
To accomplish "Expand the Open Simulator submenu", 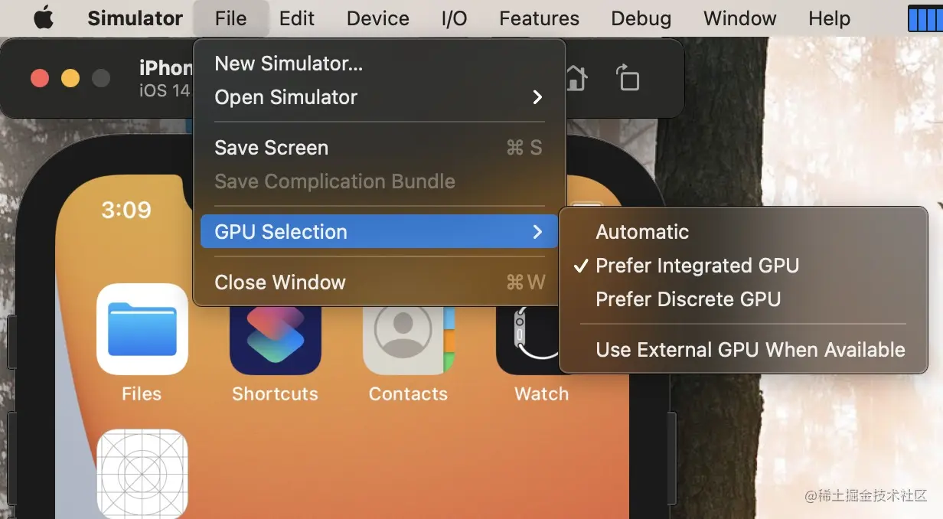I will click(380, 97).
